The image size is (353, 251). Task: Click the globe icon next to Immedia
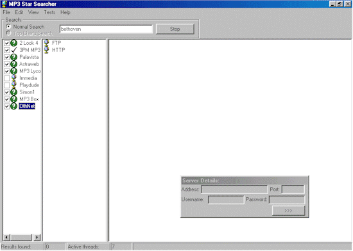tap(13, 78)
